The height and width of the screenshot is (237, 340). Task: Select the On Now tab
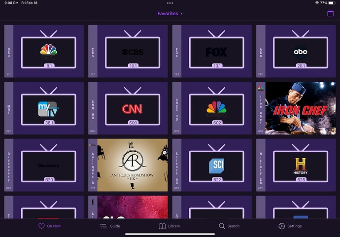50,226
